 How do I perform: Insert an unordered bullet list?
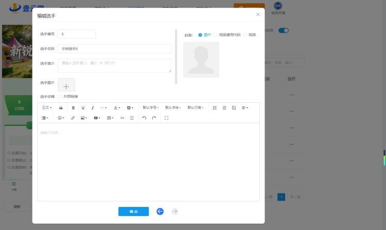point(215,108)
